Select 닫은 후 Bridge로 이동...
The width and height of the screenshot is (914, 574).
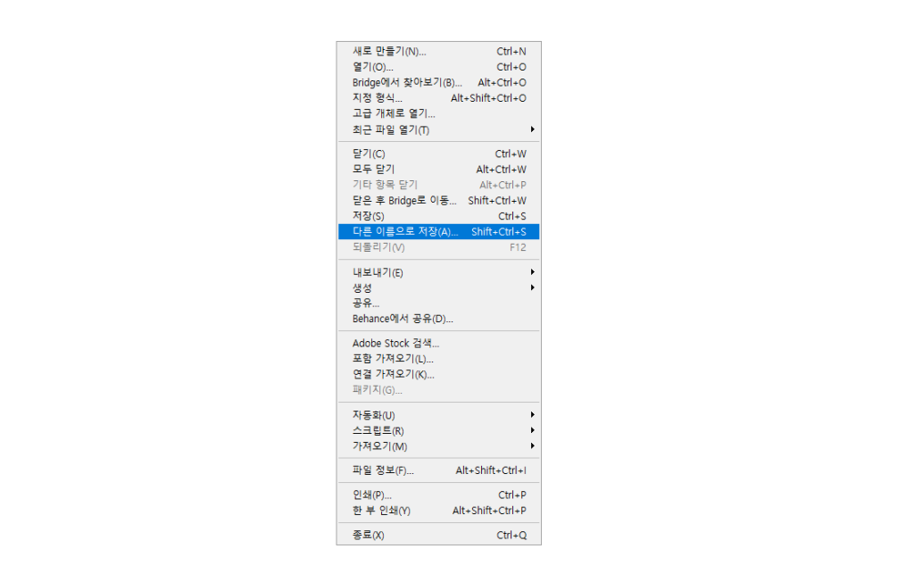[x=438, y=201]
